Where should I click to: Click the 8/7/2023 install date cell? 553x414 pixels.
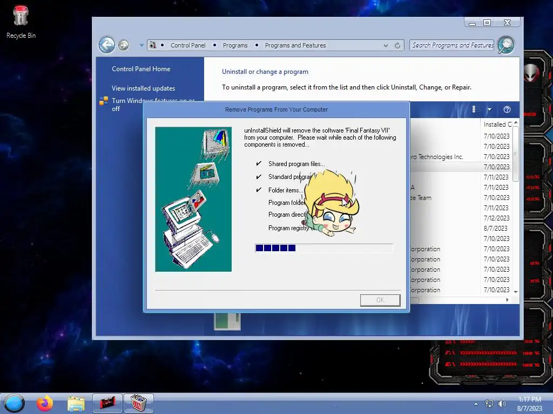click(x=496, y=229)
